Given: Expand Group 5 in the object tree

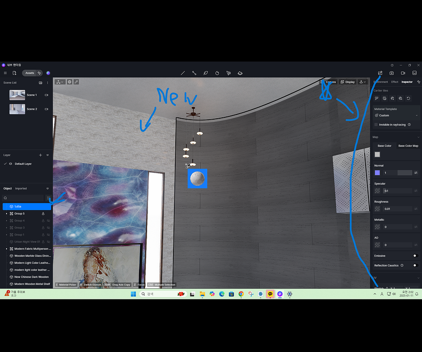Looking at the screenshot, I should [6, 213].
